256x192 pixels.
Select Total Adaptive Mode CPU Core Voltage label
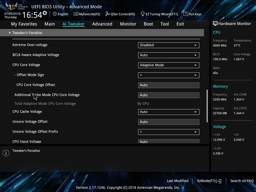[45, 103]
